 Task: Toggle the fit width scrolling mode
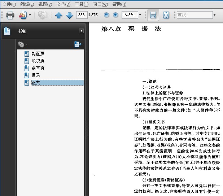153,15
